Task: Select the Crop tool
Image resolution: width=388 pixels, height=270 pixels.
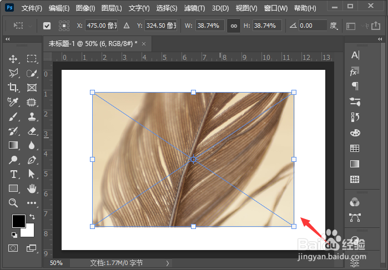Action: tap(13, 88)
